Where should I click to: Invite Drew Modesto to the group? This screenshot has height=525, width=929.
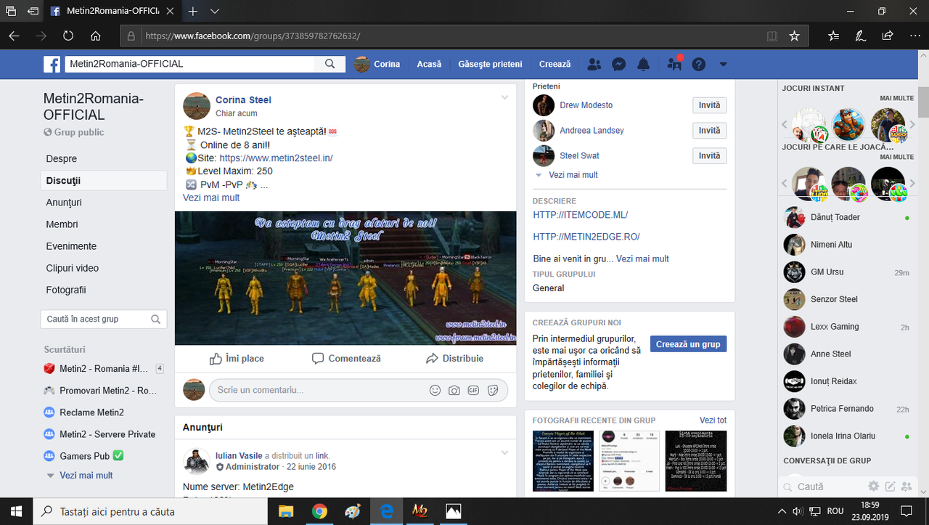(x=709, y=105)
